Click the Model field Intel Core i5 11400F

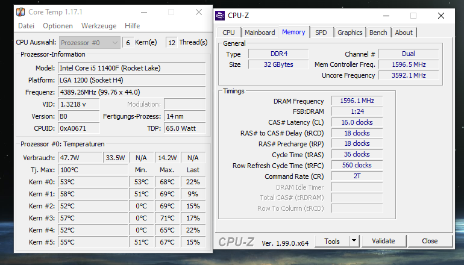[132, 68]
